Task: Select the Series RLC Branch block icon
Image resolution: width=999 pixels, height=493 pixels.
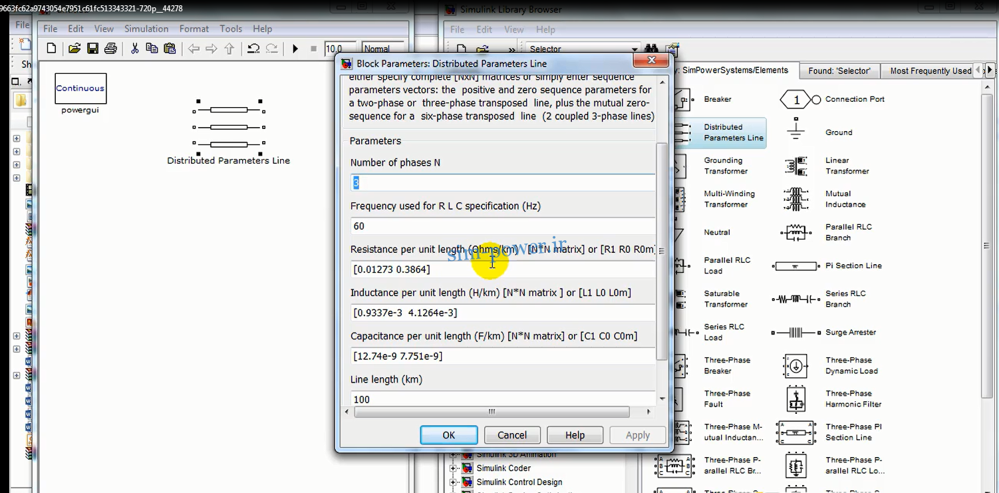Action: (x=795, y=299)
